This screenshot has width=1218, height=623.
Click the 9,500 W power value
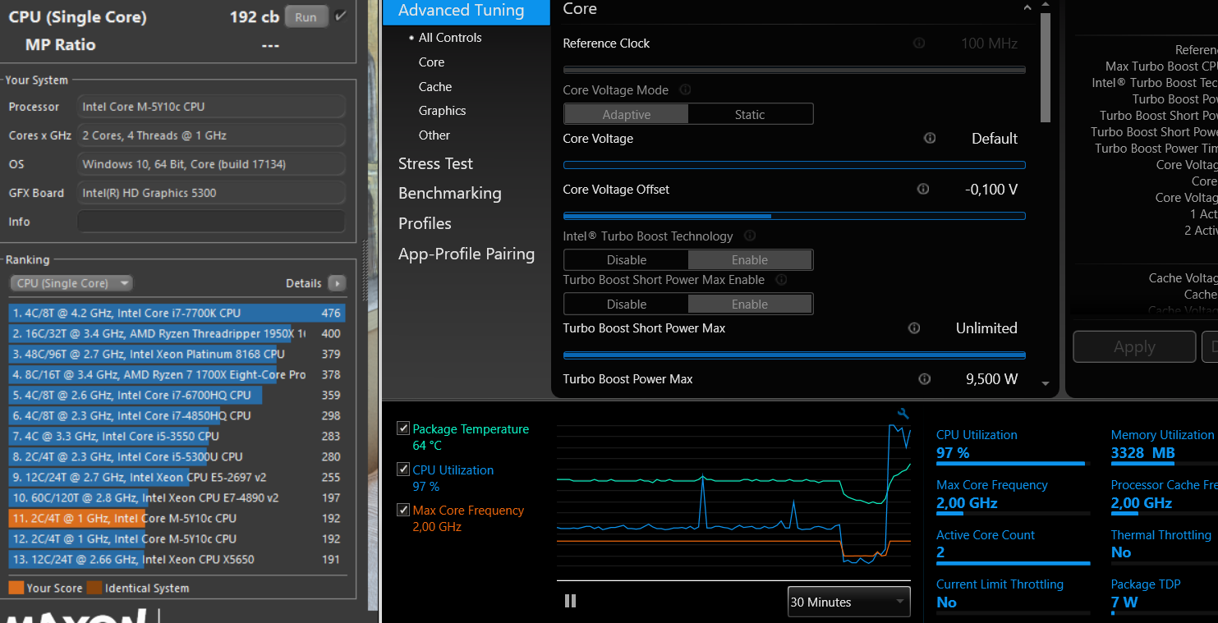point(992,379)
